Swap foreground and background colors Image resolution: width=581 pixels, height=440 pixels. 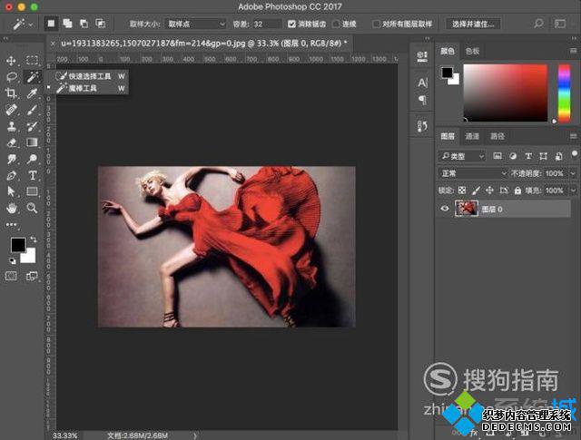point(34,240)
